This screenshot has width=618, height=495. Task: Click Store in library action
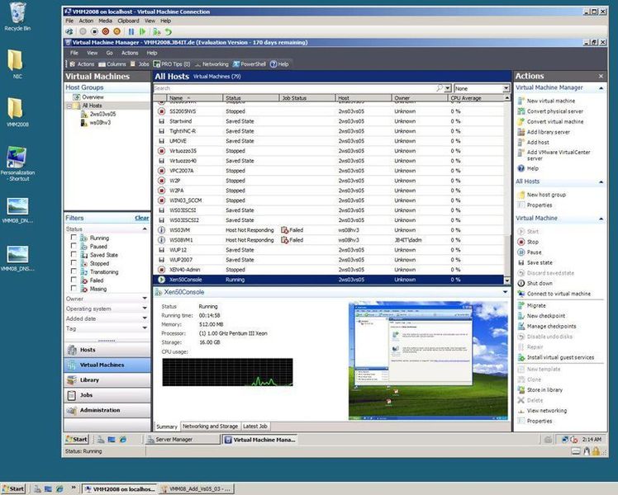pos(540,390)
